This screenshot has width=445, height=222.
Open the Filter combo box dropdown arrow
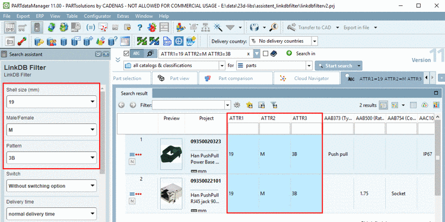coord(228,105)
